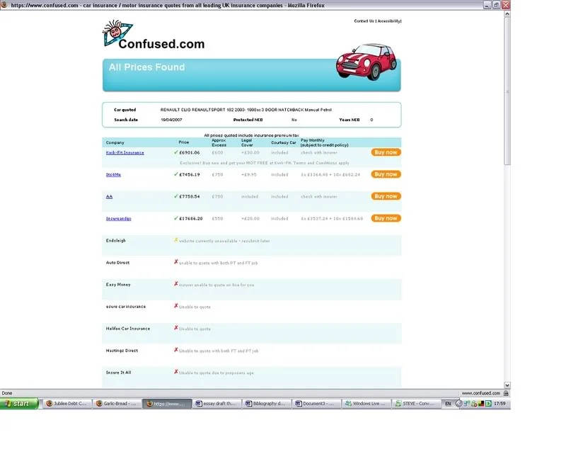Image resolution: width=566 pixels, height=454 pixels.
Task: Click the Endsleigh company name
Action: [115, 240]
